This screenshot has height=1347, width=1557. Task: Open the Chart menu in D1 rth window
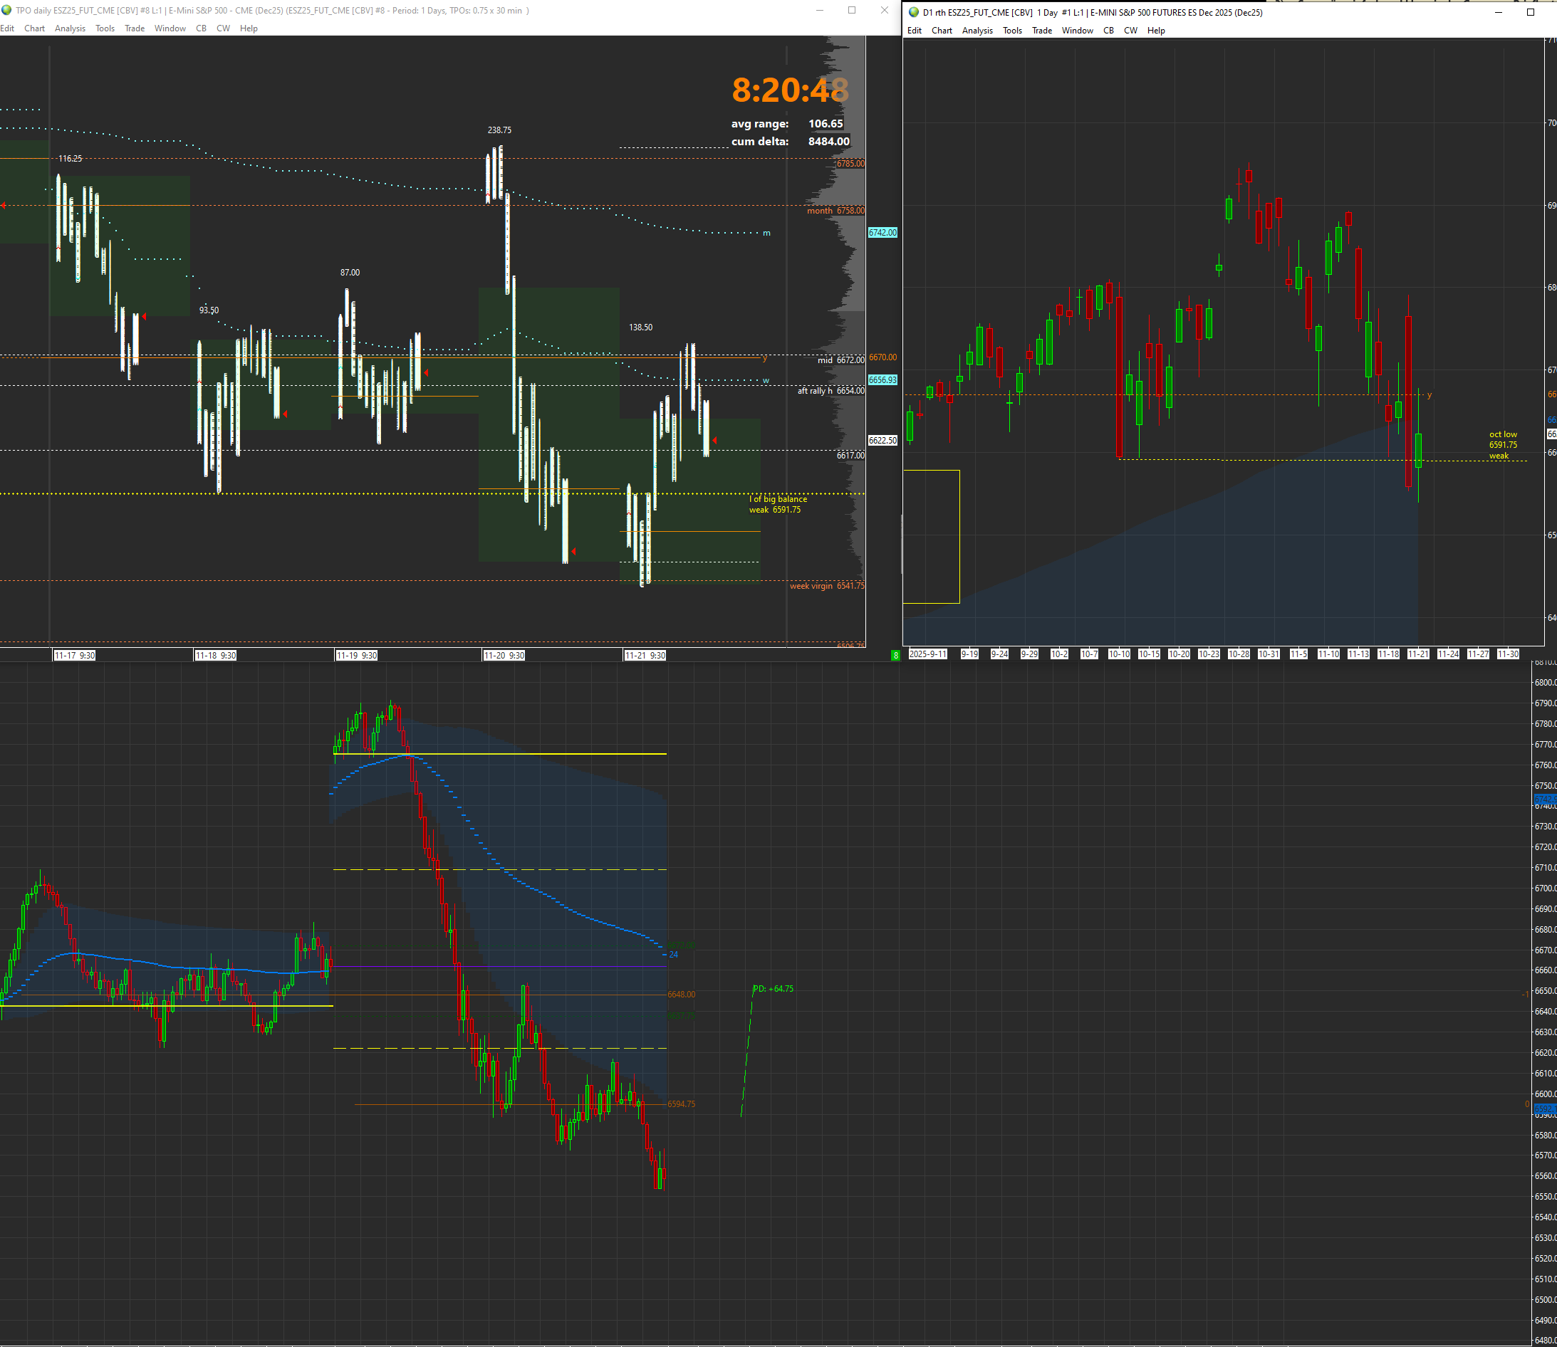click(x=942, y=31)
